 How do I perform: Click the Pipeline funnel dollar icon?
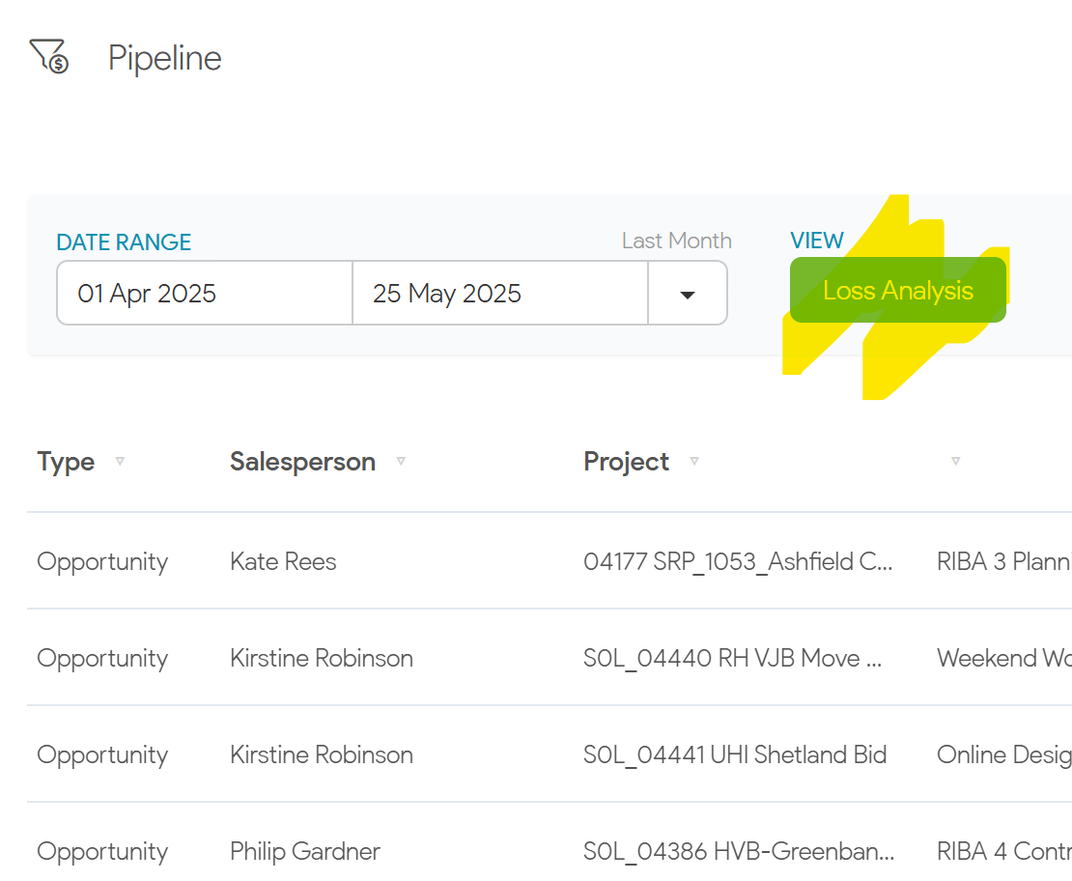coord(48,56)
